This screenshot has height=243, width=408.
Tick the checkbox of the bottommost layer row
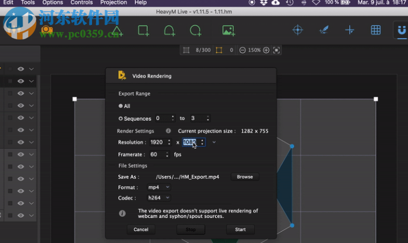10,215
